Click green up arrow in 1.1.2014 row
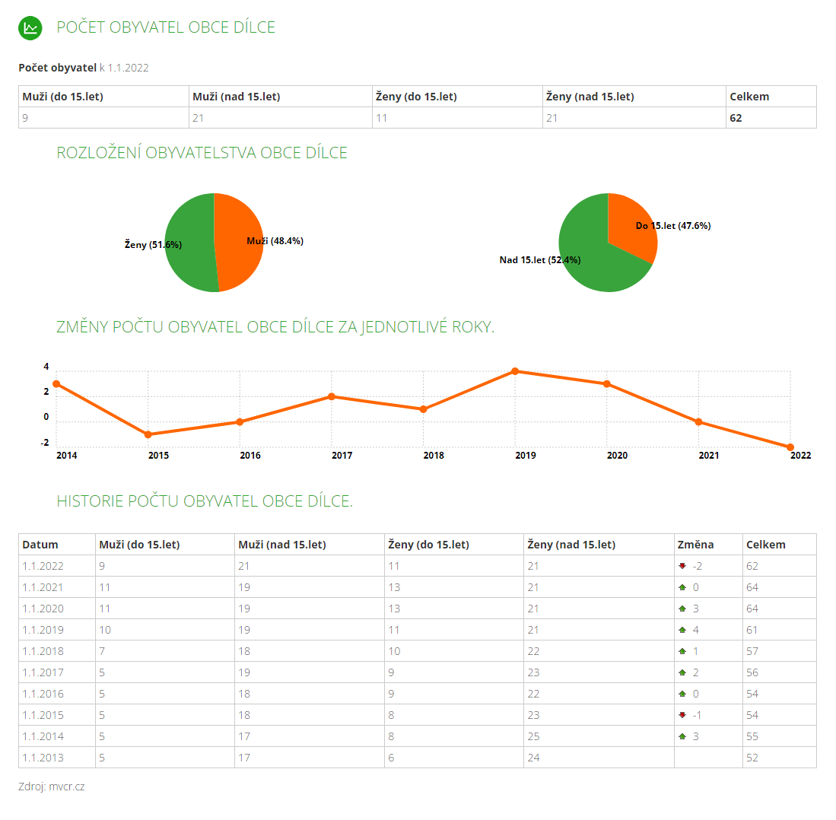Screen dimensions: 836x820 (682, 736)
